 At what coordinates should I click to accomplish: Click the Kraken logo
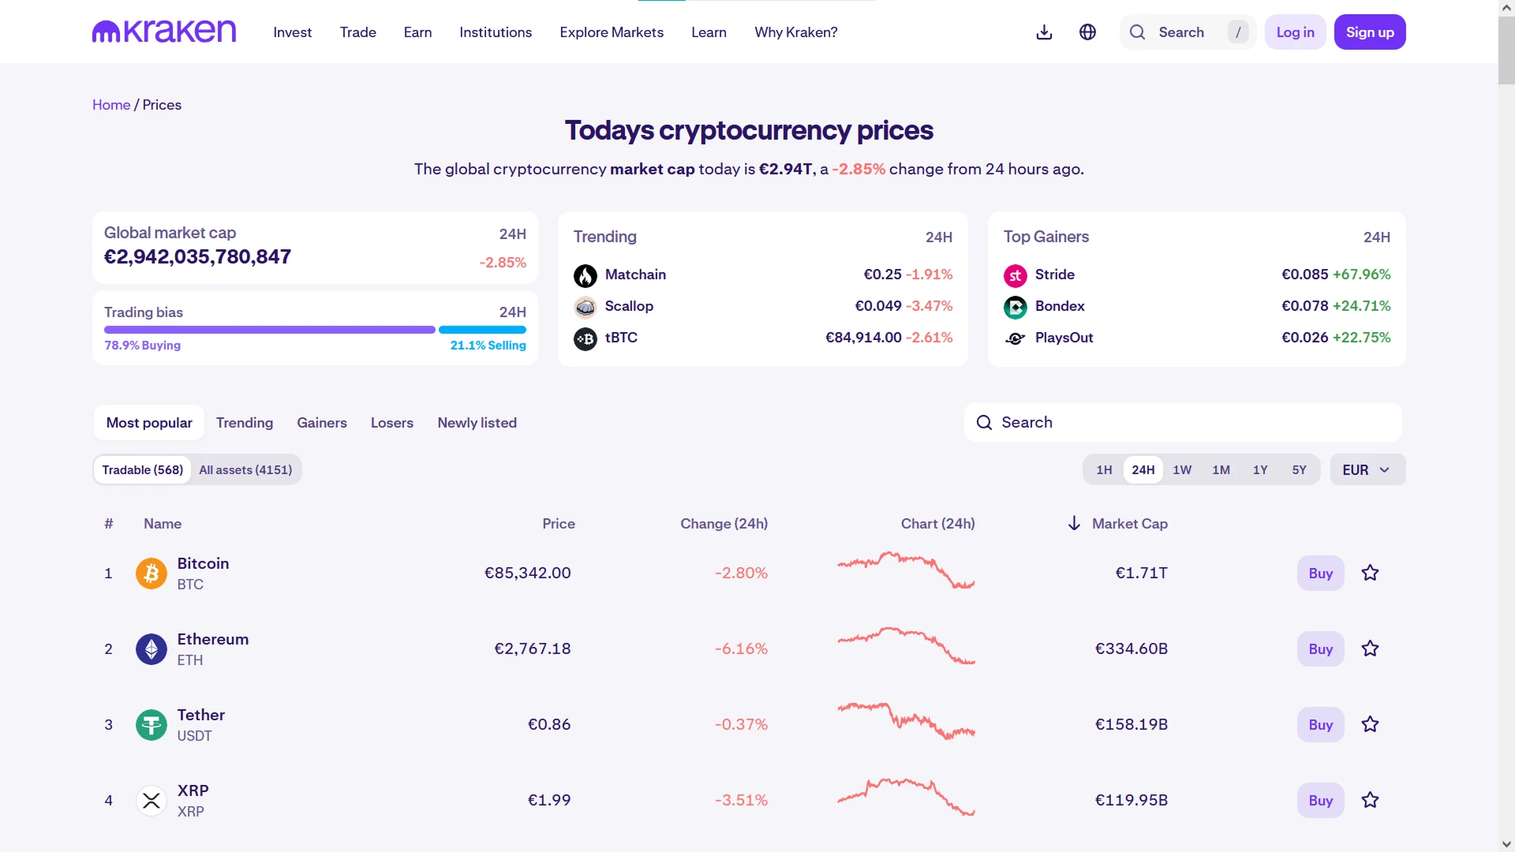click(164, 32)
